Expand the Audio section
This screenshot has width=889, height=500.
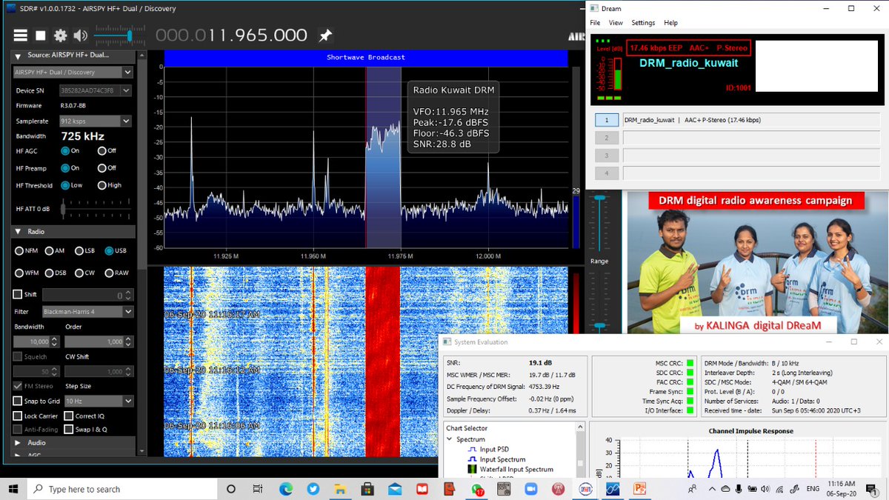coord(19,442)
